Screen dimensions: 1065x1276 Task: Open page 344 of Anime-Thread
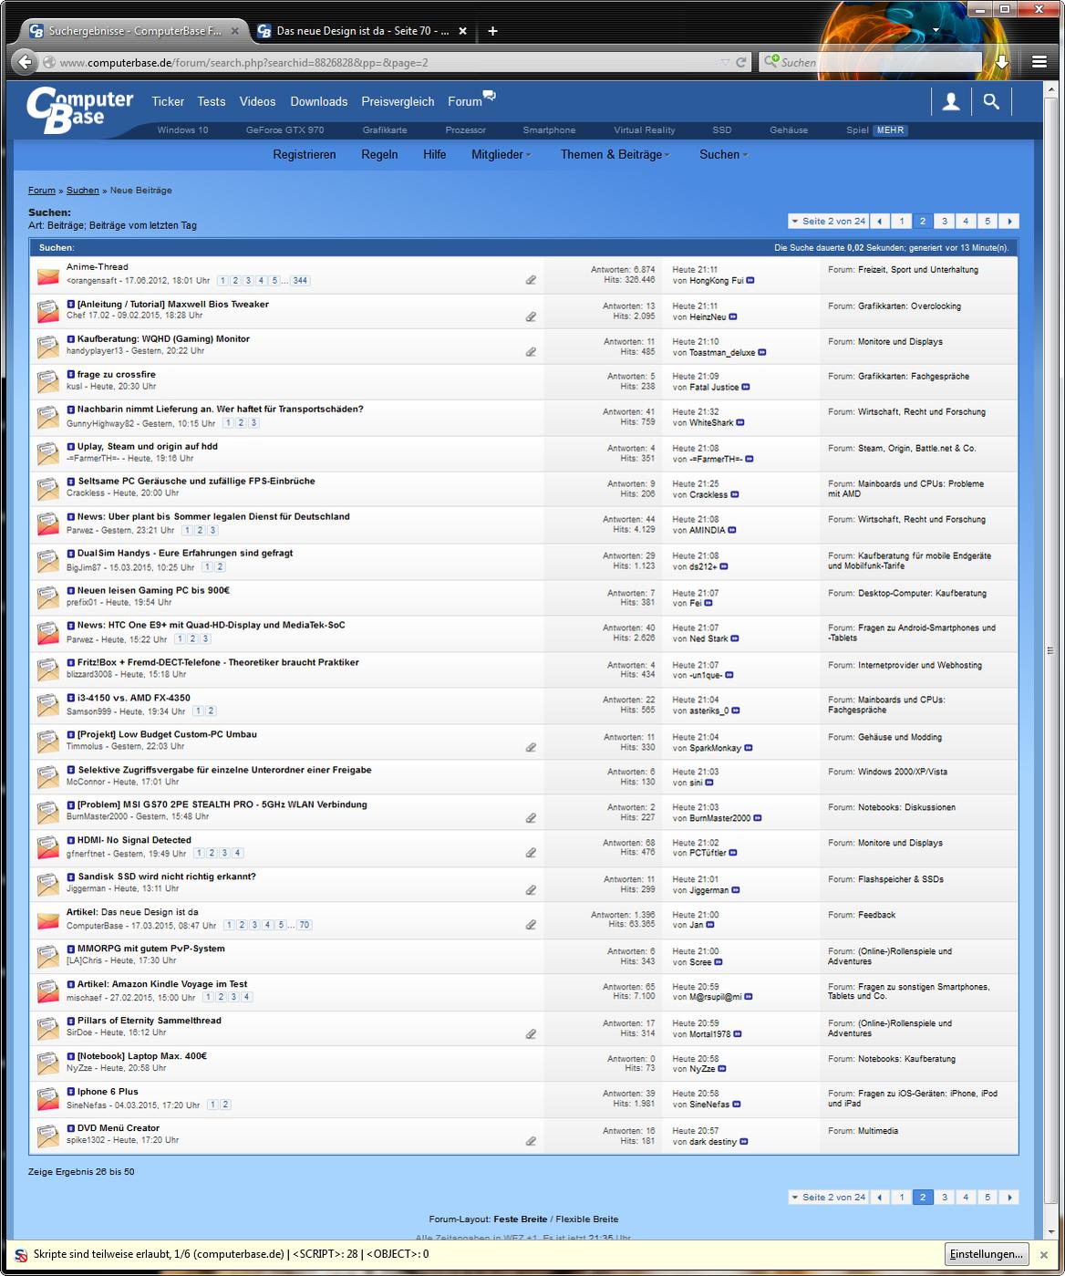[x=301, y=281]
